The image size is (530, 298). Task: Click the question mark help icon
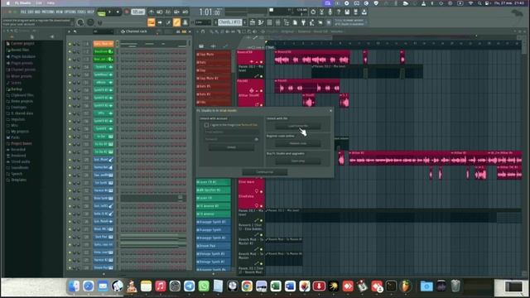tap(339, 12)
